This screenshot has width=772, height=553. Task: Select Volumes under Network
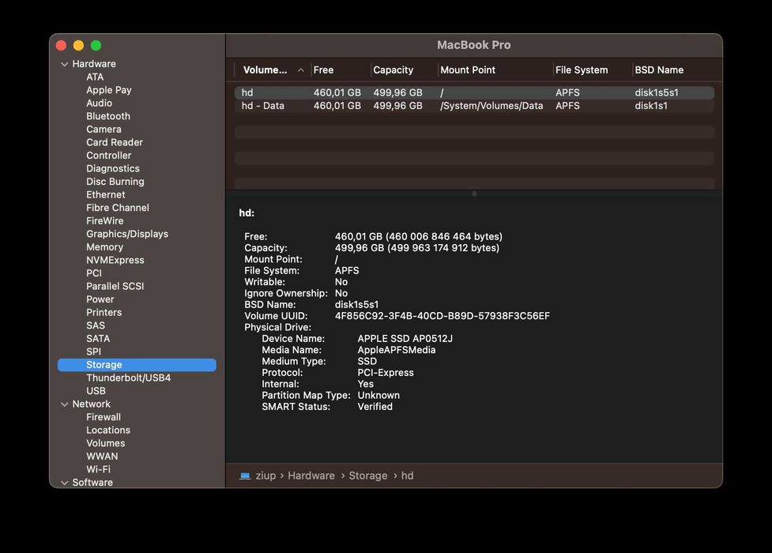pos(105,443)
